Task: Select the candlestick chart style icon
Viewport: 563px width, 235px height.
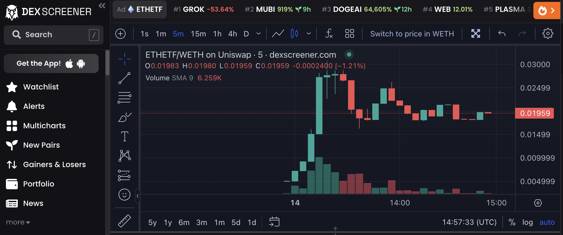Action: click(294, 34)
